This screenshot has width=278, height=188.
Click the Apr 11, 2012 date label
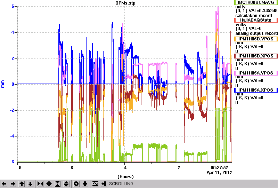point(219,173)
